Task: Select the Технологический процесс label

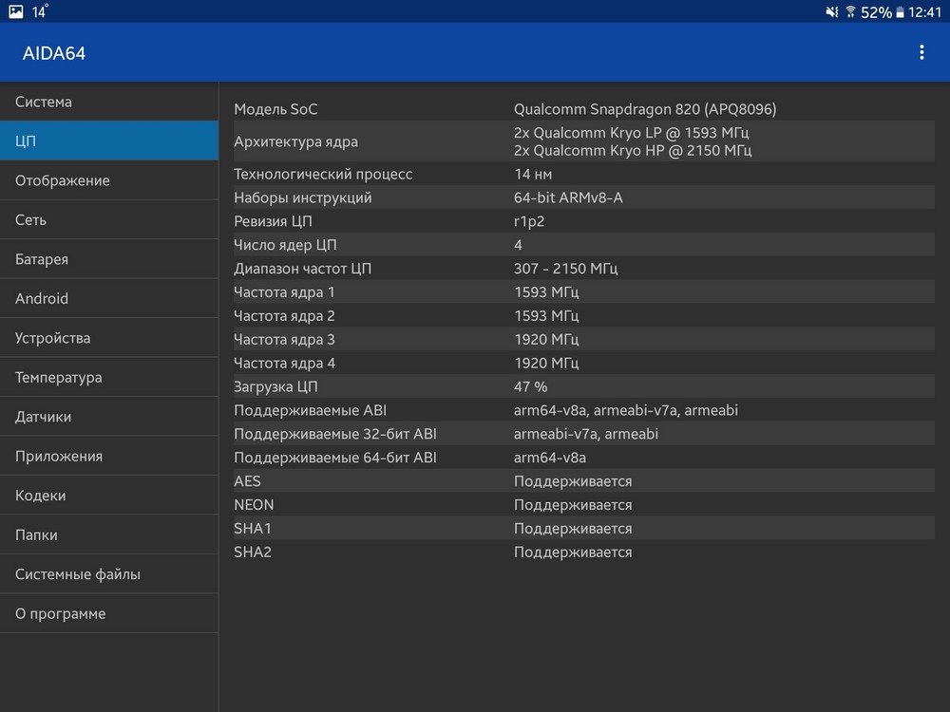Action: pyautogui.click(x=323, y=175)
